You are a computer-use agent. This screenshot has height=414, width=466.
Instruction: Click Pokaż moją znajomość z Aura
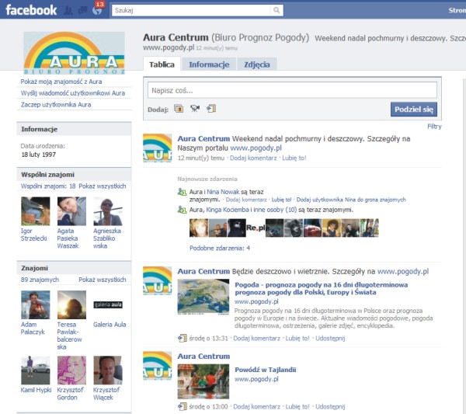pos(61,82)
